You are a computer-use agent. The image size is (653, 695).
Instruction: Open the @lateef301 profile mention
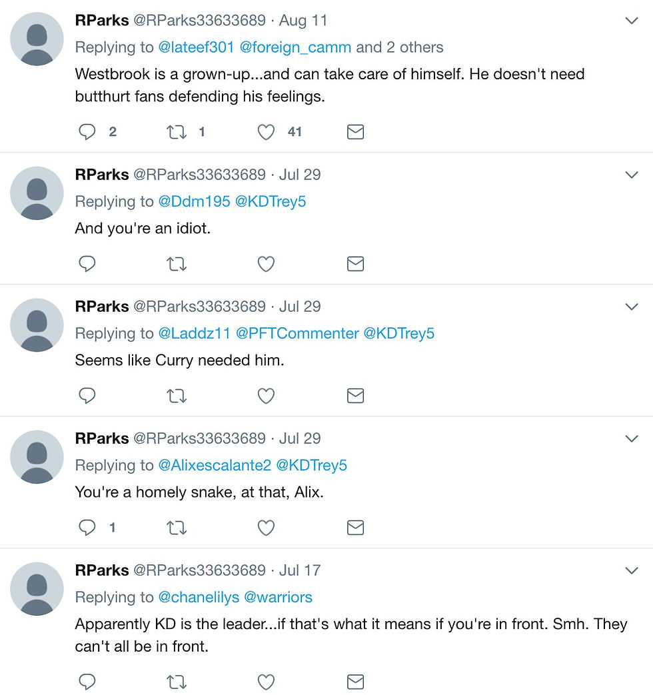[196, 47]
